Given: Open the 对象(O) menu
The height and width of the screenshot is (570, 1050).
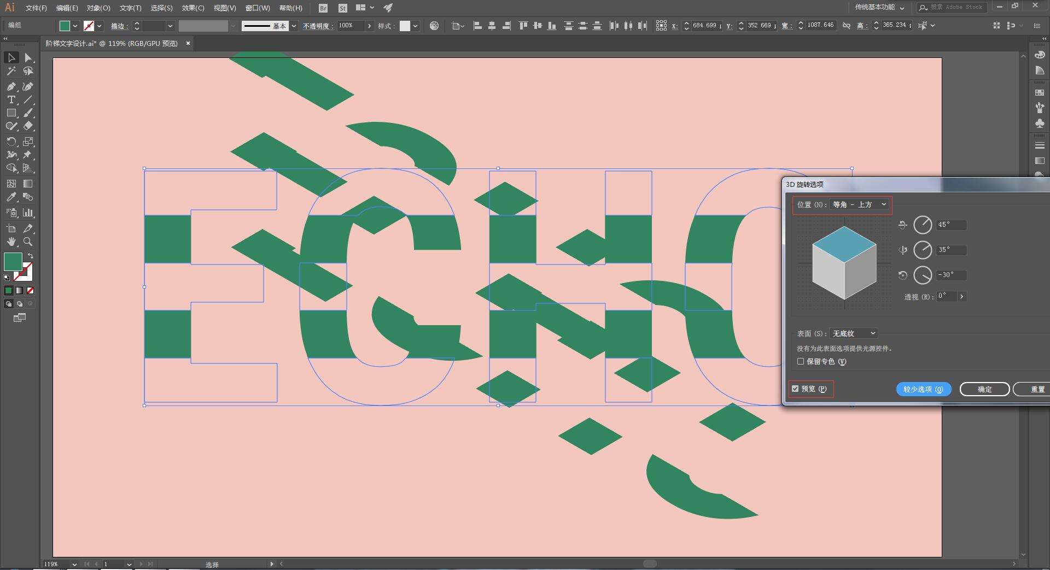Looking at the screenshot, I should click(x=98, y=8).
